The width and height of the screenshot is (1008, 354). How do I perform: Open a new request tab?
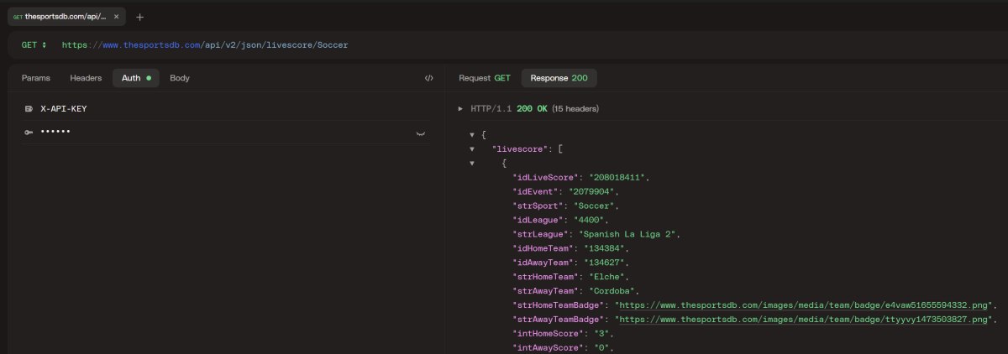pos(139,17)
